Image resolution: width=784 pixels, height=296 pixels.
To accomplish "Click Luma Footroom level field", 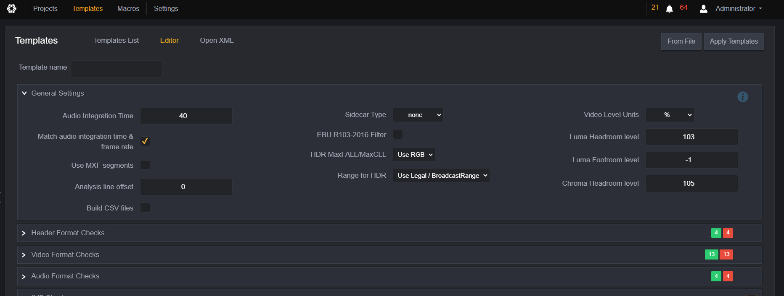I will tap(692, 160).
